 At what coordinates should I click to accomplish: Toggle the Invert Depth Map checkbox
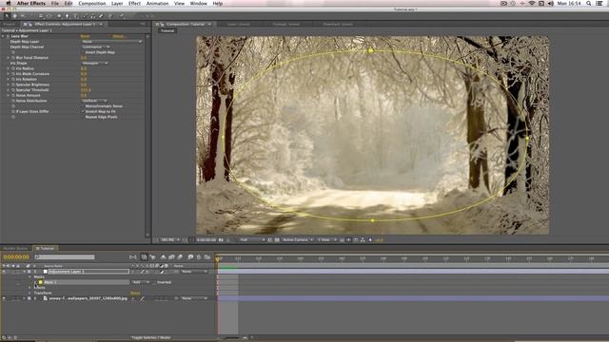click(83, 52)
